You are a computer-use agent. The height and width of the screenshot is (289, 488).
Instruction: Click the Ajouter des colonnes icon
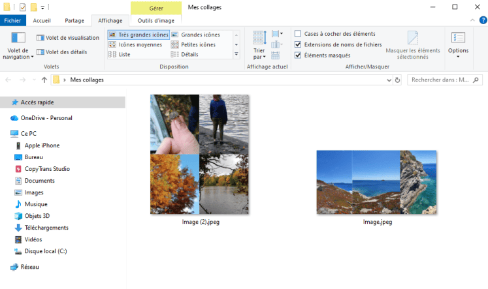277,45
